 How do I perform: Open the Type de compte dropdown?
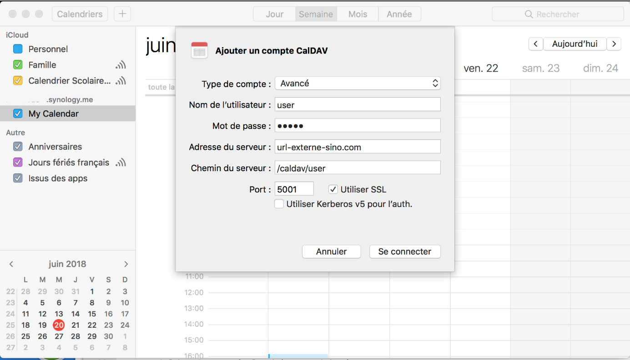(x=358, y=84)
